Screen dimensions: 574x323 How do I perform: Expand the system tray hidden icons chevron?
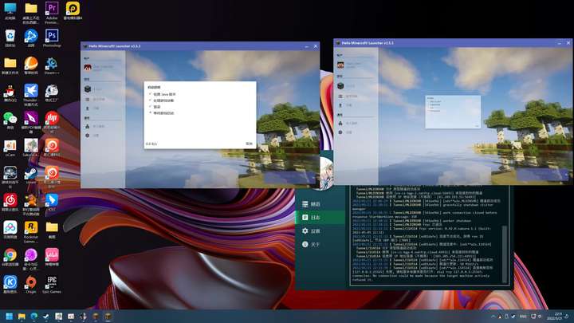(x=493, y=317)
